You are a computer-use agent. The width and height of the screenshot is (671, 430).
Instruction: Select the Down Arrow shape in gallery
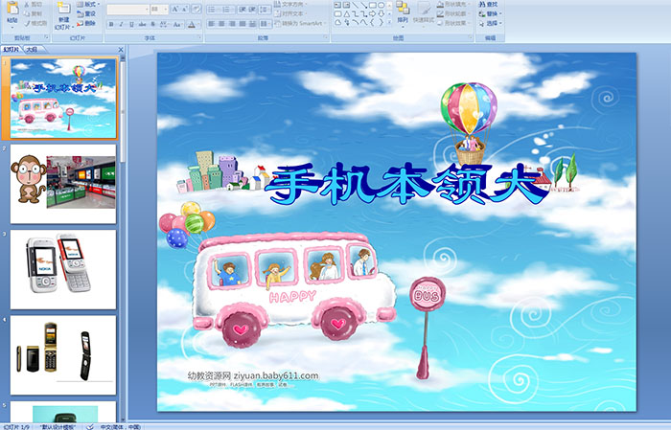(381, 14)
